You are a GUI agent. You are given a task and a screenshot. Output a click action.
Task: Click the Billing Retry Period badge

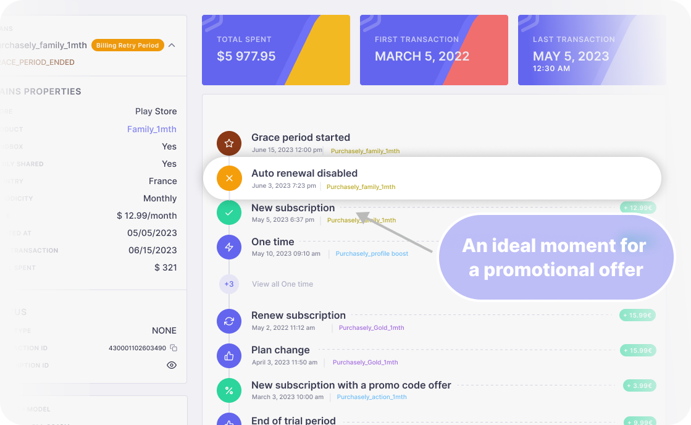[127, 45]
